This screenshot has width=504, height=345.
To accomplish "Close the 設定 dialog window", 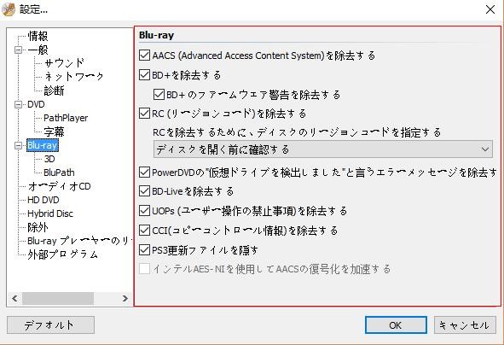I will 490,9.
